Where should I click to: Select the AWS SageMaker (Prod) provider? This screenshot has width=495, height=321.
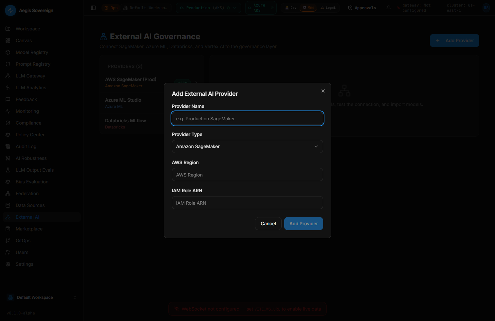pos(152,82)
